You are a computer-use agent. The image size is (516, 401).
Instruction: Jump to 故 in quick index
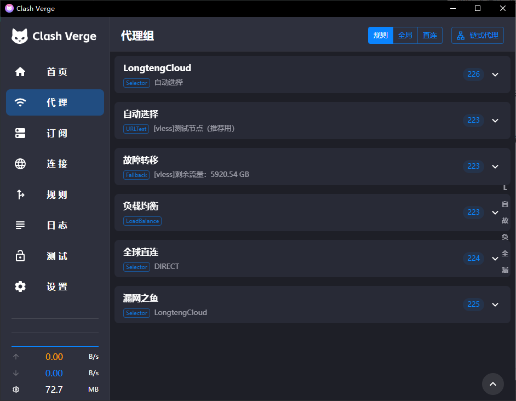[505, 221]
